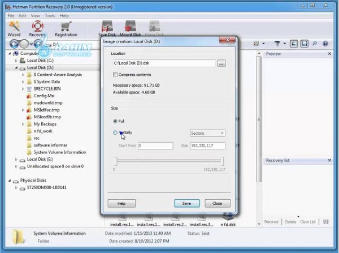Open the filter dropdown arrow
The image size is (339, 253).
(x=285, y=44)
